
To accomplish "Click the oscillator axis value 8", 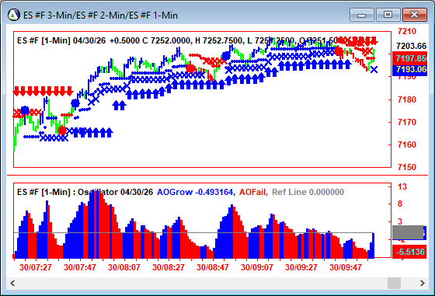I will 400,204.
